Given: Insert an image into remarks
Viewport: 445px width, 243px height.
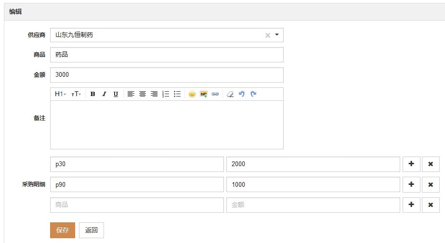Looking at the screenshot, I should pyautogui.click(x=204, y=94).
